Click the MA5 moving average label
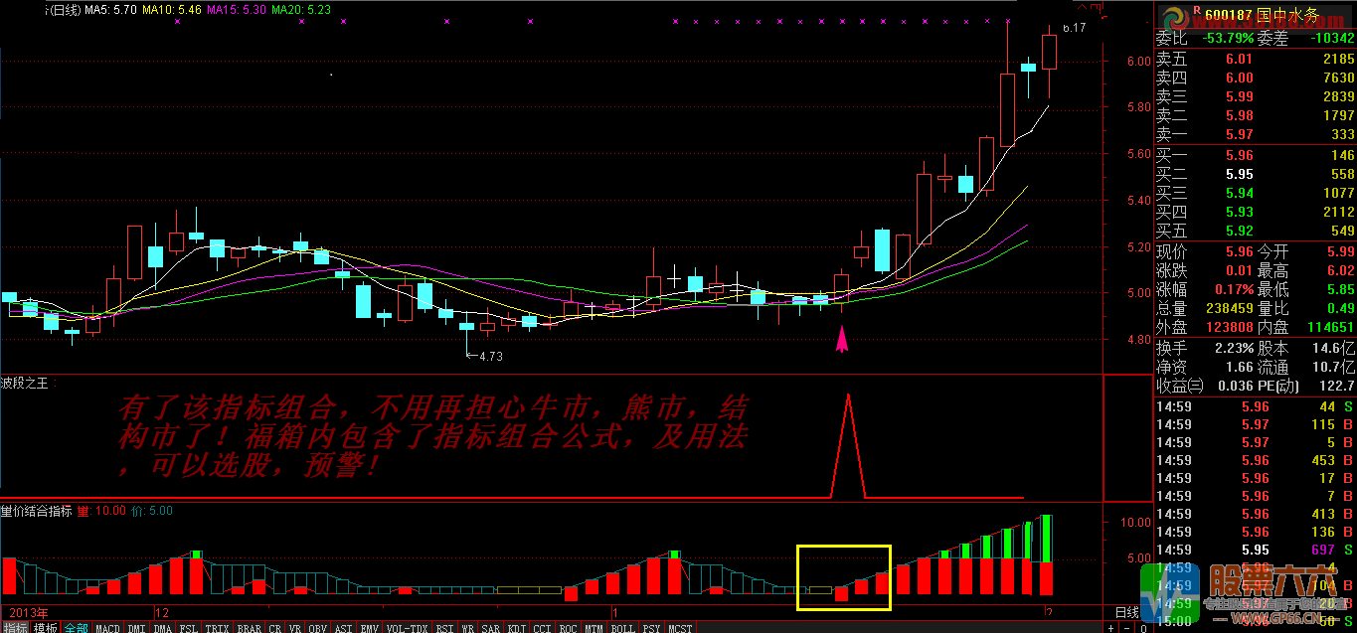Viewport: 1357px width, 633px height. tap(110, 10)
